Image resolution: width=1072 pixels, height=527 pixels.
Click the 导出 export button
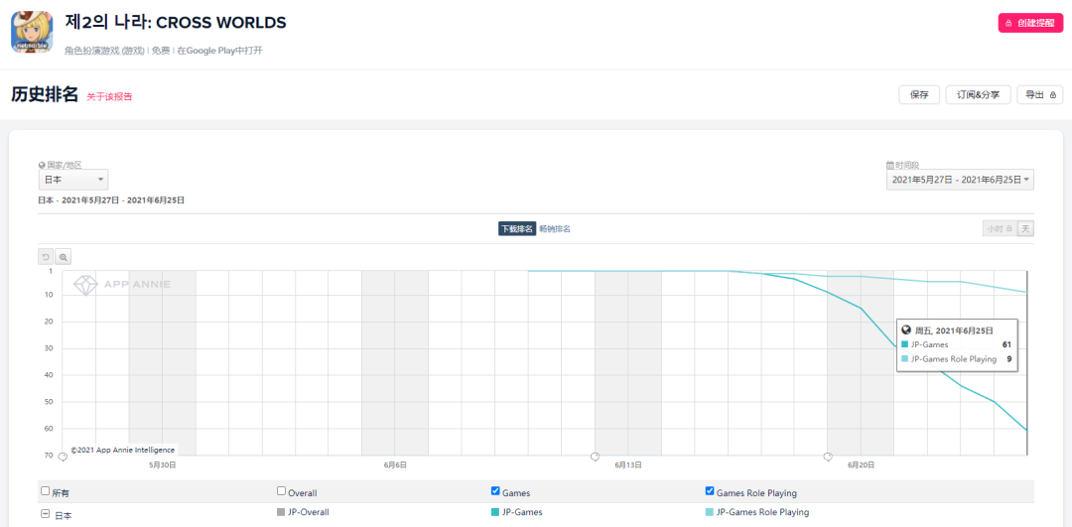click(x=1040, y=95)
